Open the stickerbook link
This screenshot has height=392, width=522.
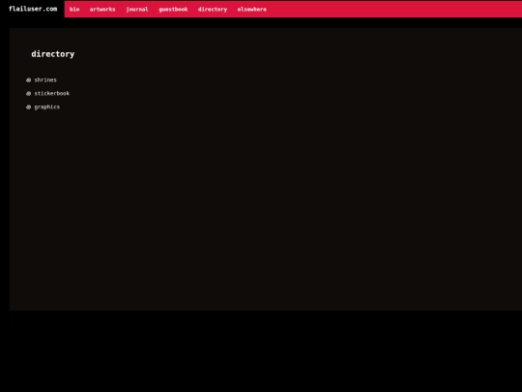coord(52,93)
